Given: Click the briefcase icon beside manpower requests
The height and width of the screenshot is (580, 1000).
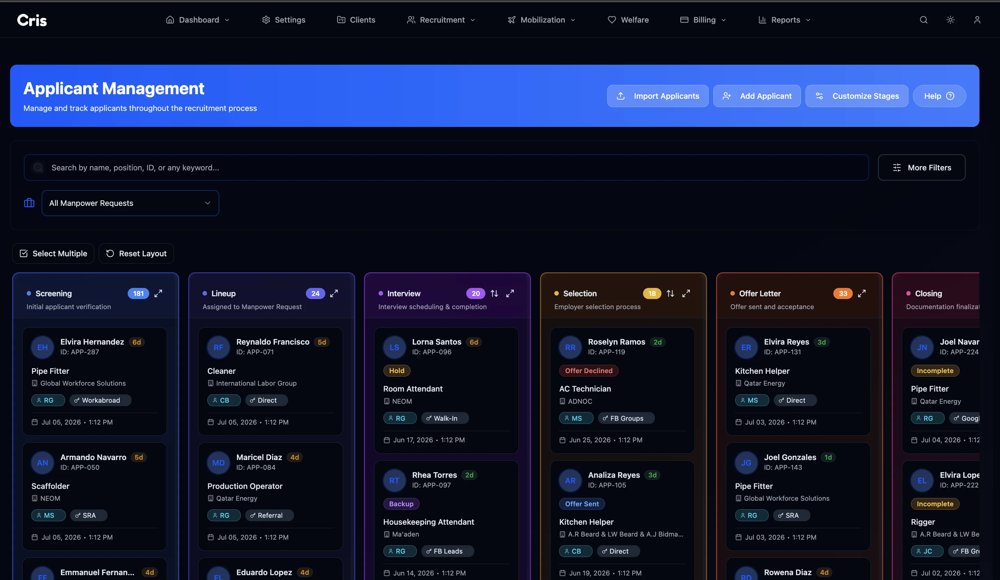Looking at the screenshot, I should pyautogui.click(x=29, y=203).
